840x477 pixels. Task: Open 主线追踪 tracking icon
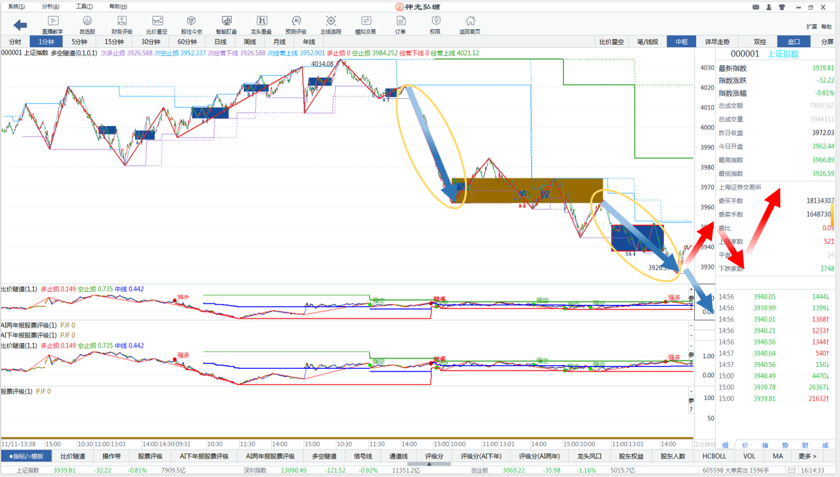(330, 25)
